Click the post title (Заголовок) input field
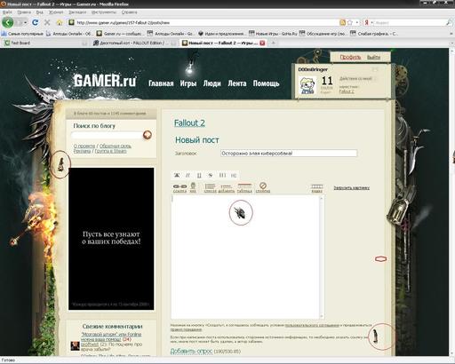Viewport: 455px width, 364px height. [289, 154]
